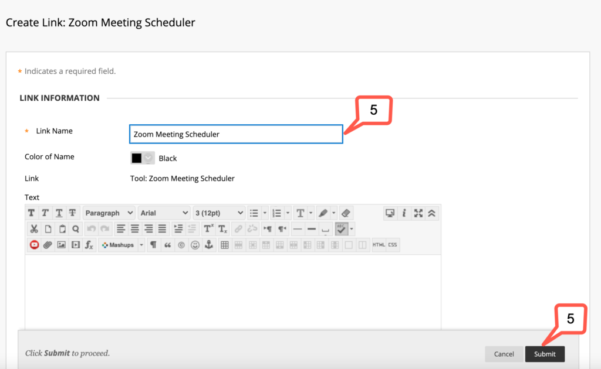Open the 3 (12pt) font size dropdown

pyautogui.click(x=219, y=213)
